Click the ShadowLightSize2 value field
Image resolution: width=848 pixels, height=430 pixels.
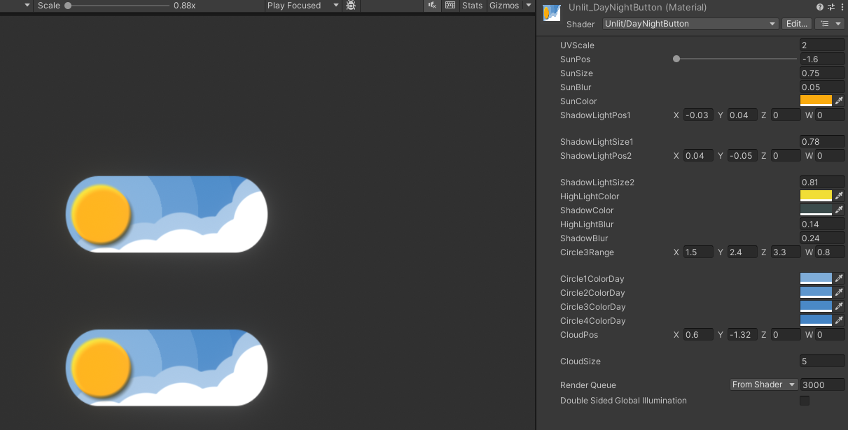(822, 182)
